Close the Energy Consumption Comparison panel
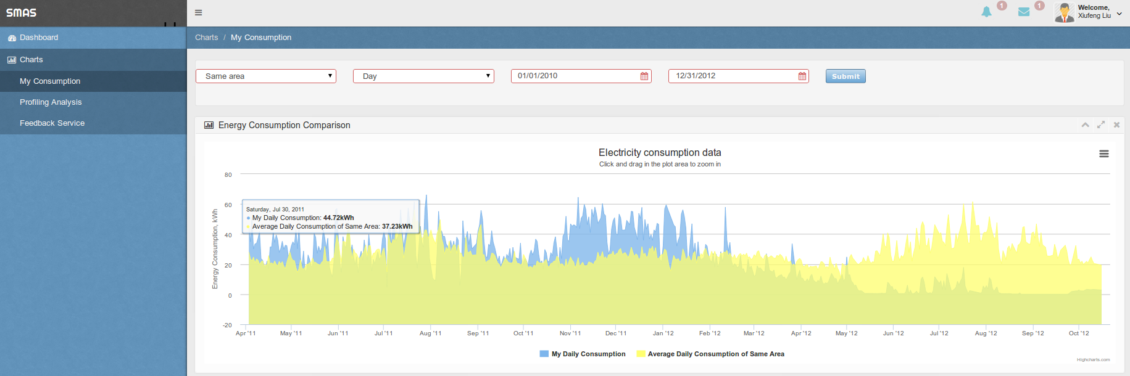The width and height of the screenshot is (1130, 376). pos(1116,125)
